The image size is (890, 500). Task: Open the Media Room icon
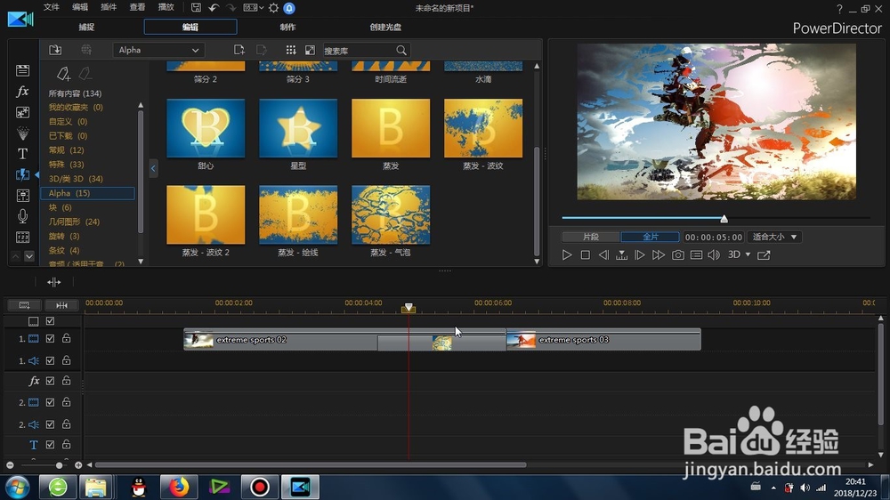click(x=23, y=70)
